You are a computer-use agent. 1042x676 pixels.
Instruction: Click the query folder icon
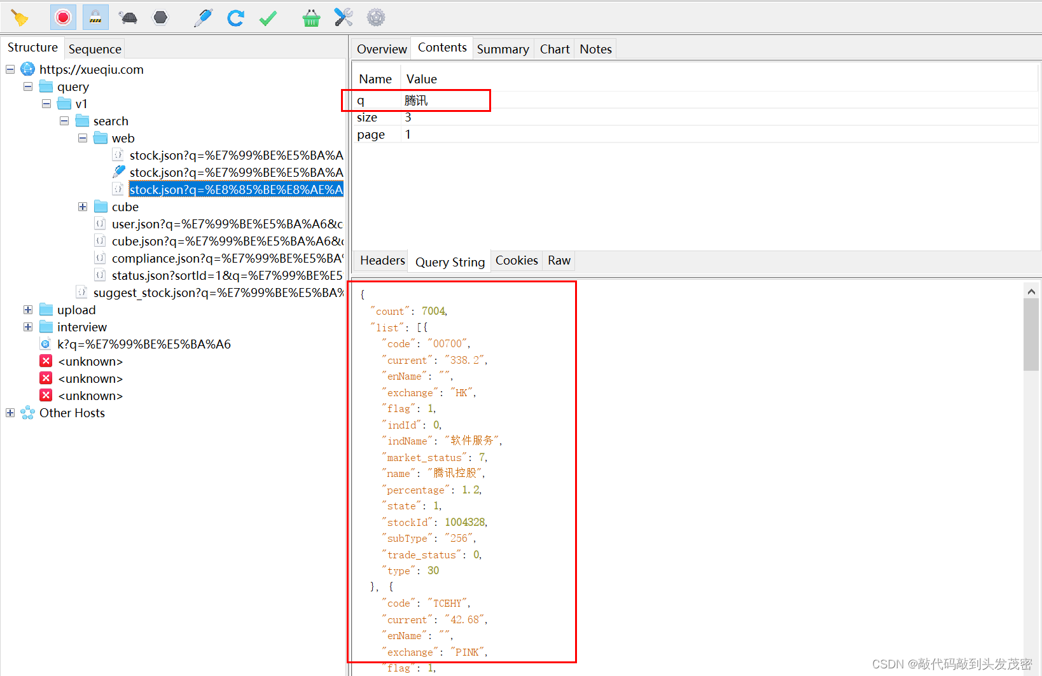coord(46,86)
